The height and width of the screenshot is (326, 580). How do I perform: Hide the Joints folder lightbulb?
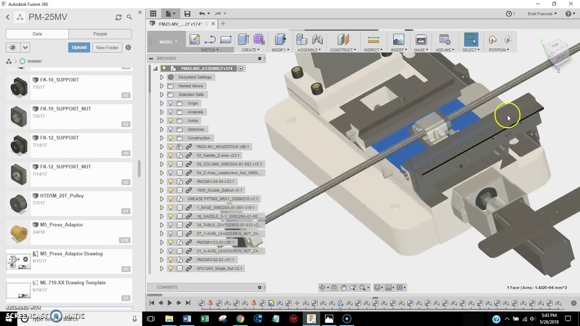click(x=171, y=121)
